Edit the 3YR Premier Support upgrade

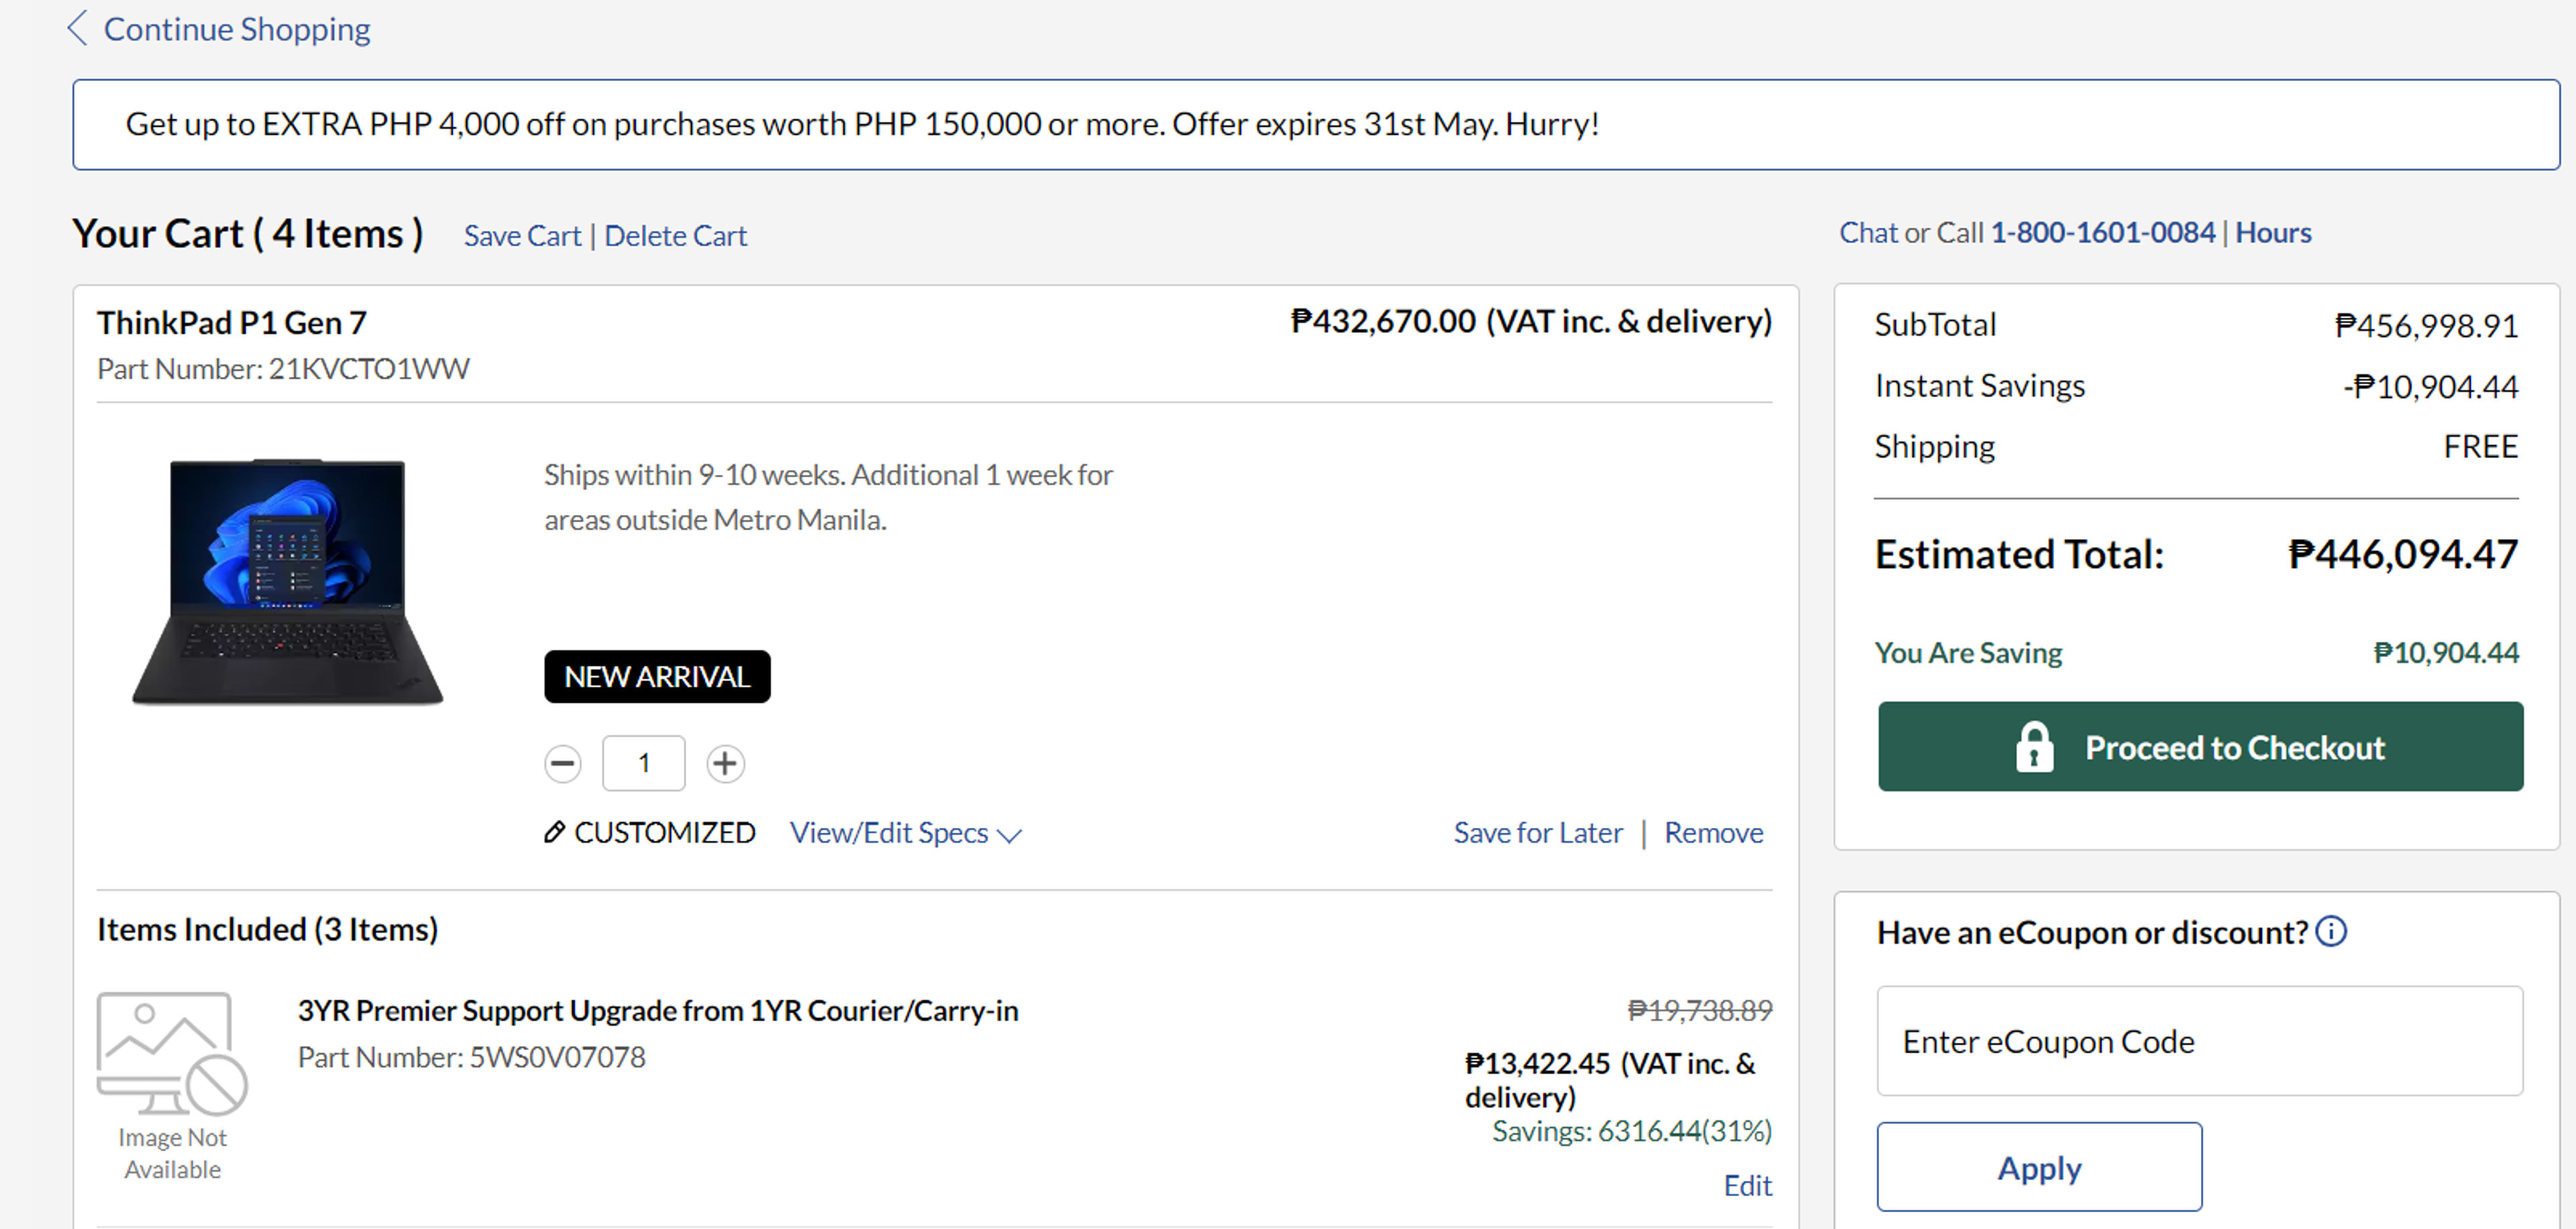coord(1748,1185)
